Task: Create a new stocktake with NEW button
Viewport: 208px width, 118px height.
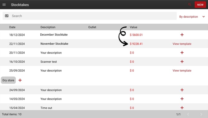Action: 200,5
